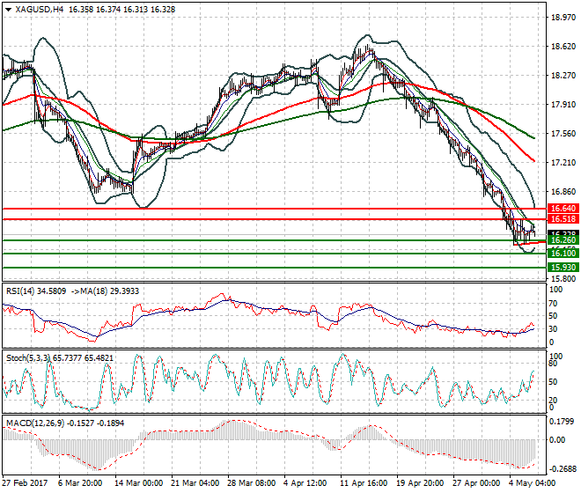This screenshot has width=581, height=493.
Task: Click the 15.930 green support price label
Action: (563, 268)
